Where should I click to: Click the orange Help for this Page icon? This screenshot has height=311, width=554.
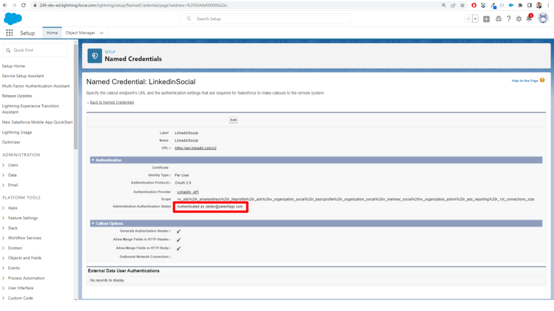542,81
